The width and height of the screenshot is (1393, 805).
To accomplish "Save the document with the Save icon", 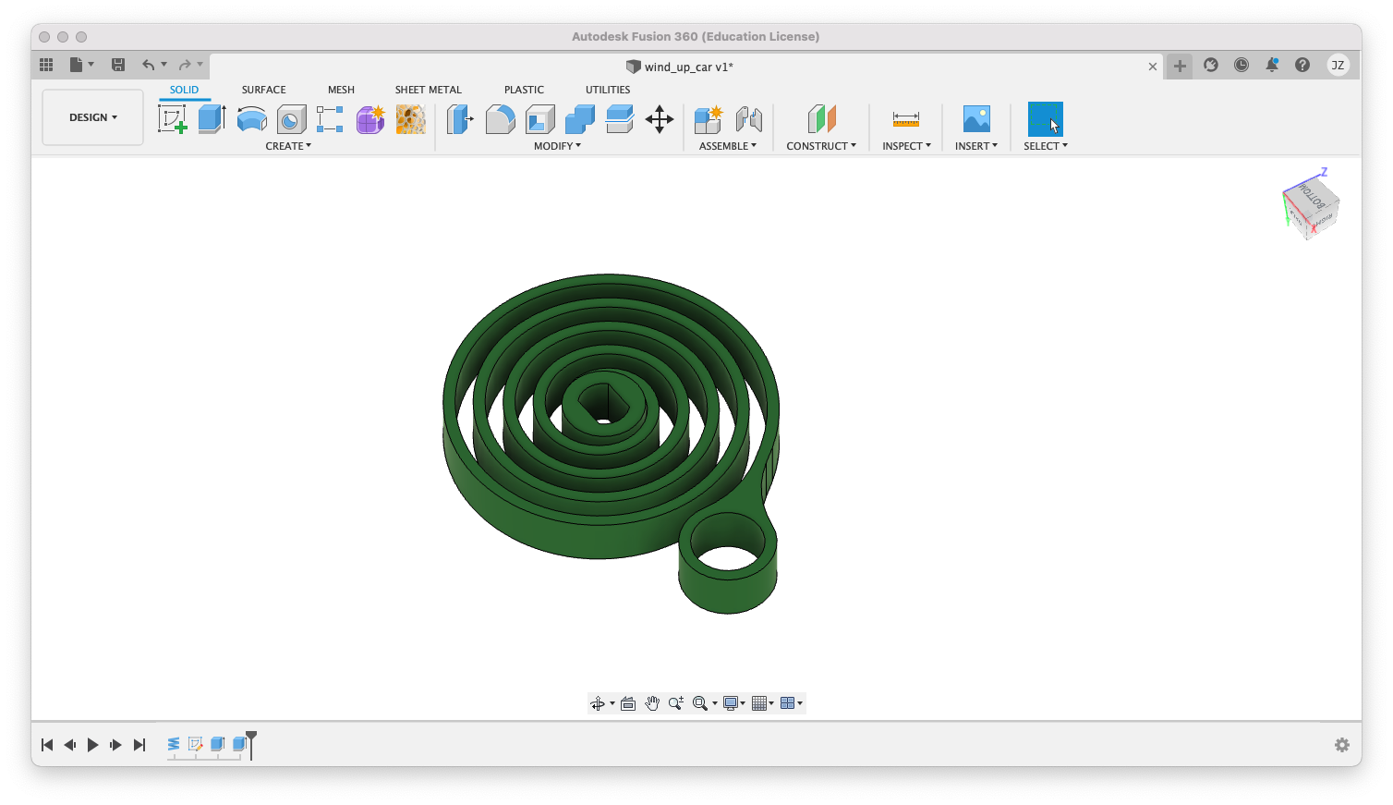I will click(x=118, y=65).
